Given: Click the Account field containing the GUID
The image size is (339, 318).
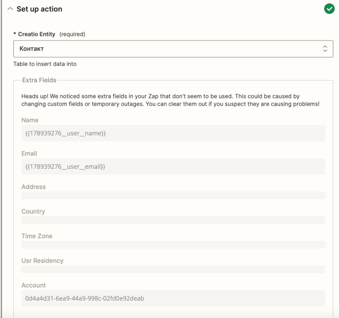Looking at the screenshot, I should click(173, 298).
